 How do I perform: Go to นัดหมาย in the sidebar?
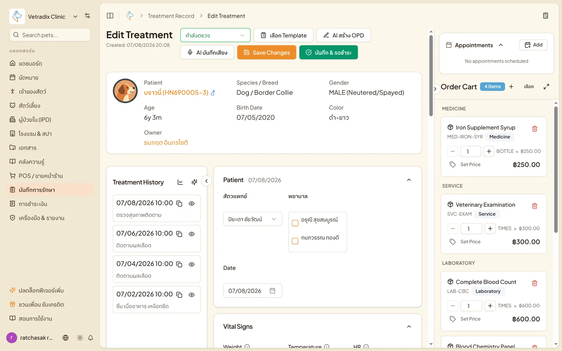pos(51,77)
